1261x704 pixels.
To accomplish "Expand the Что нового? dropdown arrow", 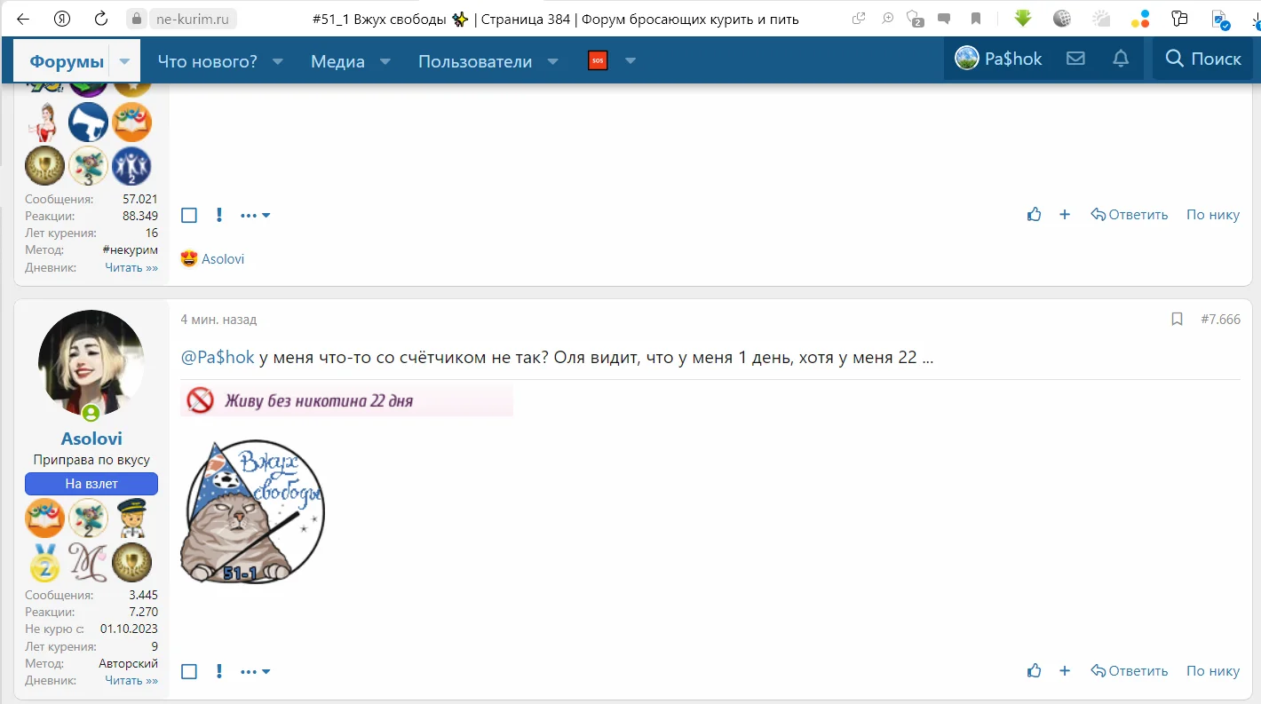I will (x=277, y=61).
